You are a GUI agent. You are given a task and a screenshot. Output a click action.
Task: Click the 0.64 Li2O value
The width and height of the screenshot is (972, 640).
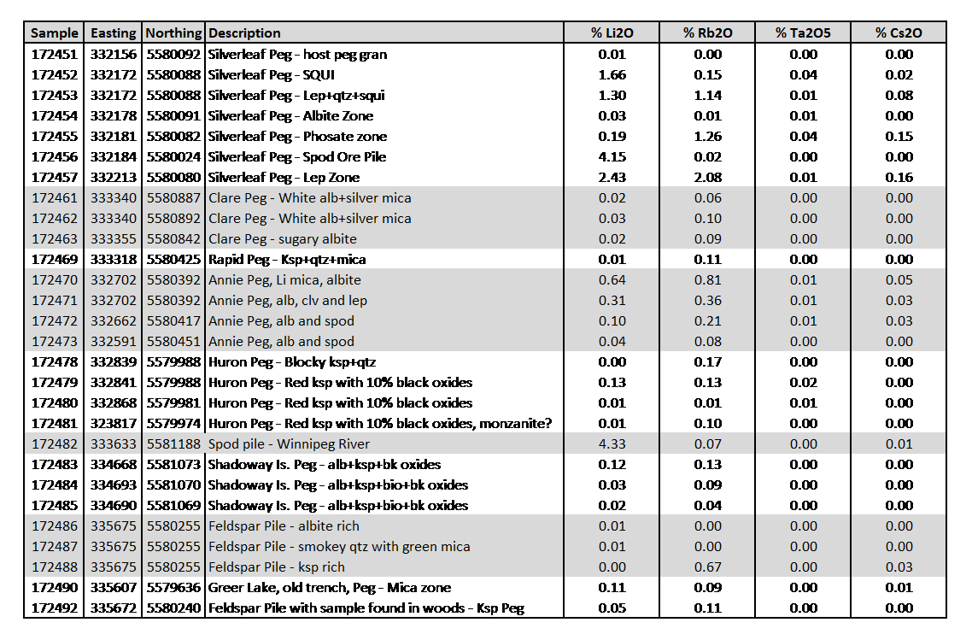[612, 279]
